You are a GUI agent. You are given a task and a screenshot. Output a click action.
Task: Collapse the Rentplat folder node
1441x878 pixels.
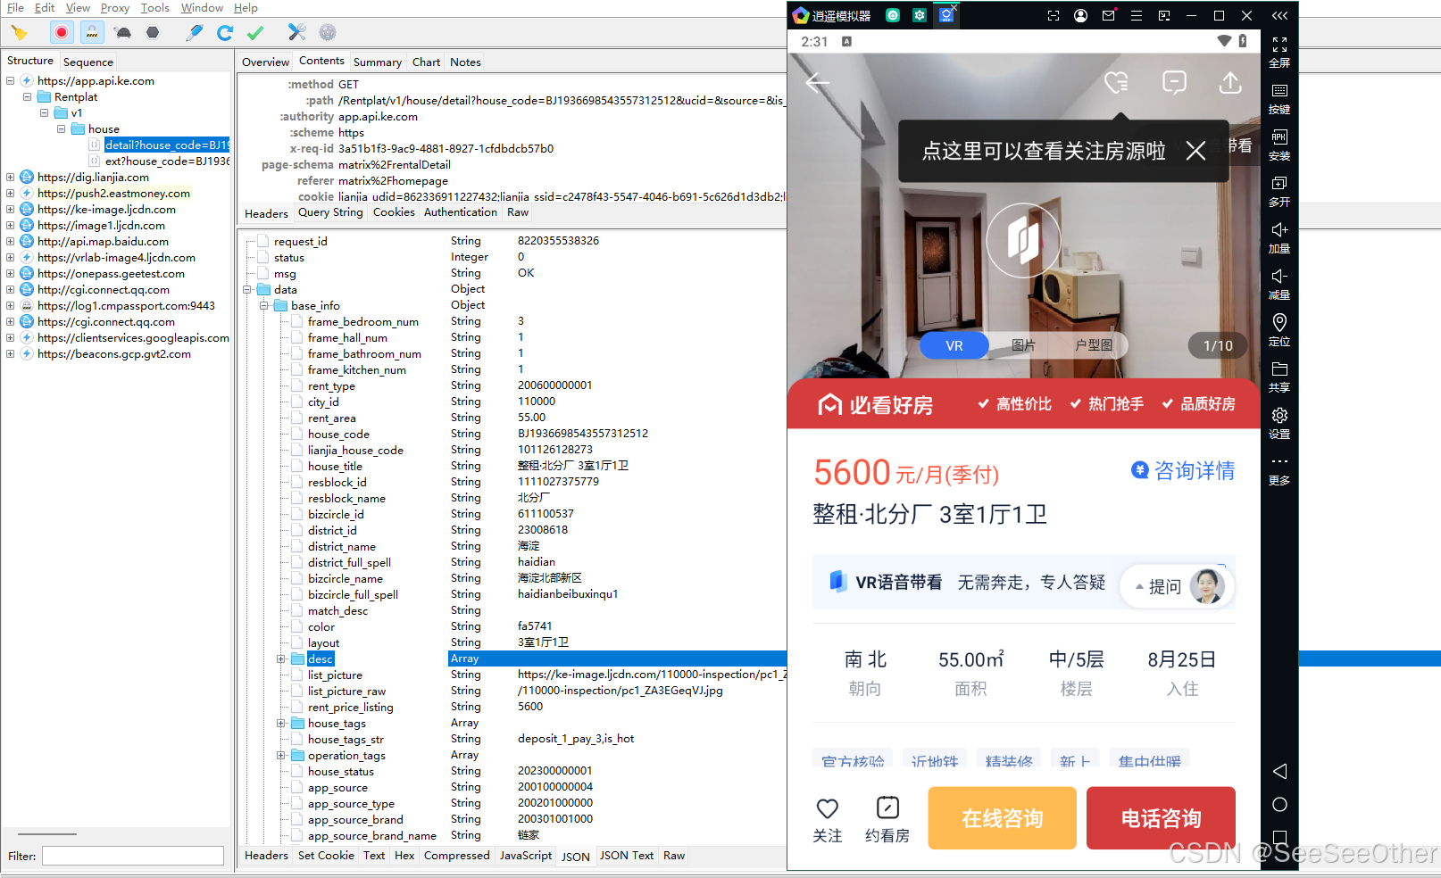[x=27, y=96]
